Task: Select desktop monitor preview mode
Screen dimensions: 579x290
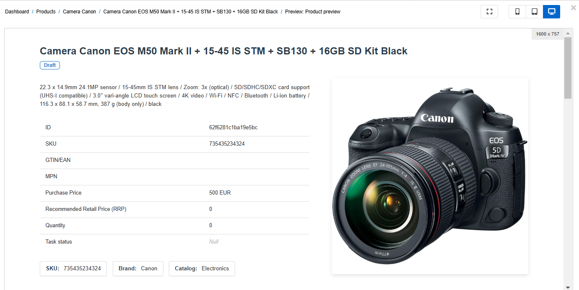Action: [552, 12]
